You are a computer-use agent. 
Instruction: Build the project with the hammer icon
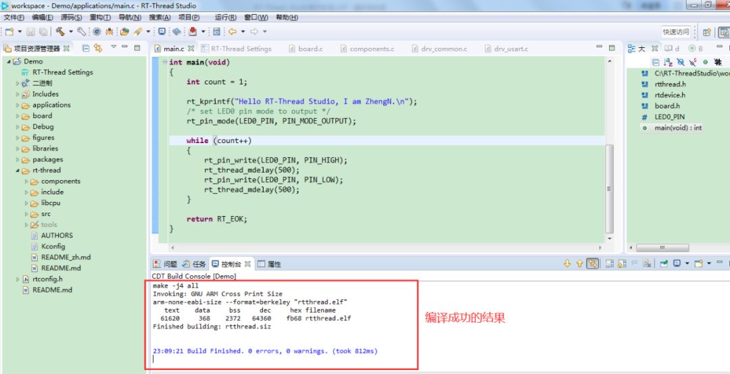(60, 32)
